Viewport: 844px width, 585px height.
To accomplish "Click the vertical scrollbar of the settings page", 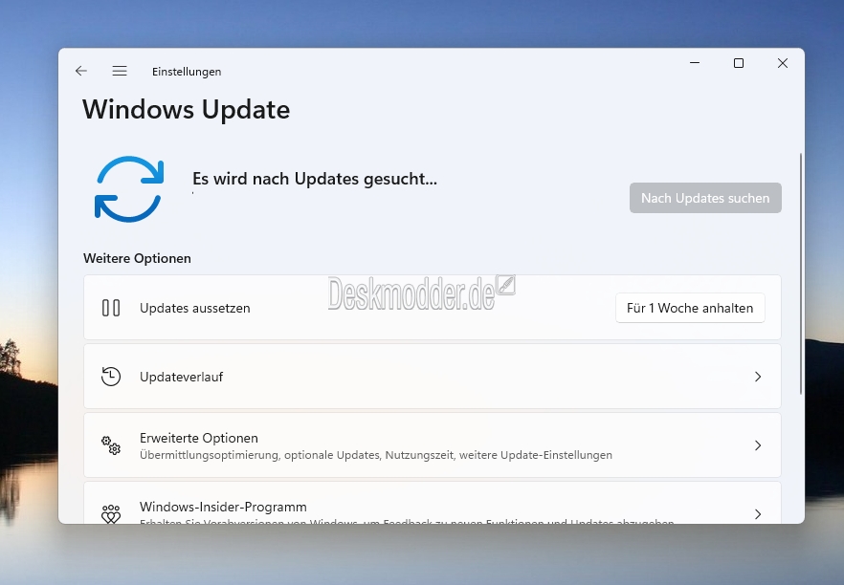I will tap(801, 274).
